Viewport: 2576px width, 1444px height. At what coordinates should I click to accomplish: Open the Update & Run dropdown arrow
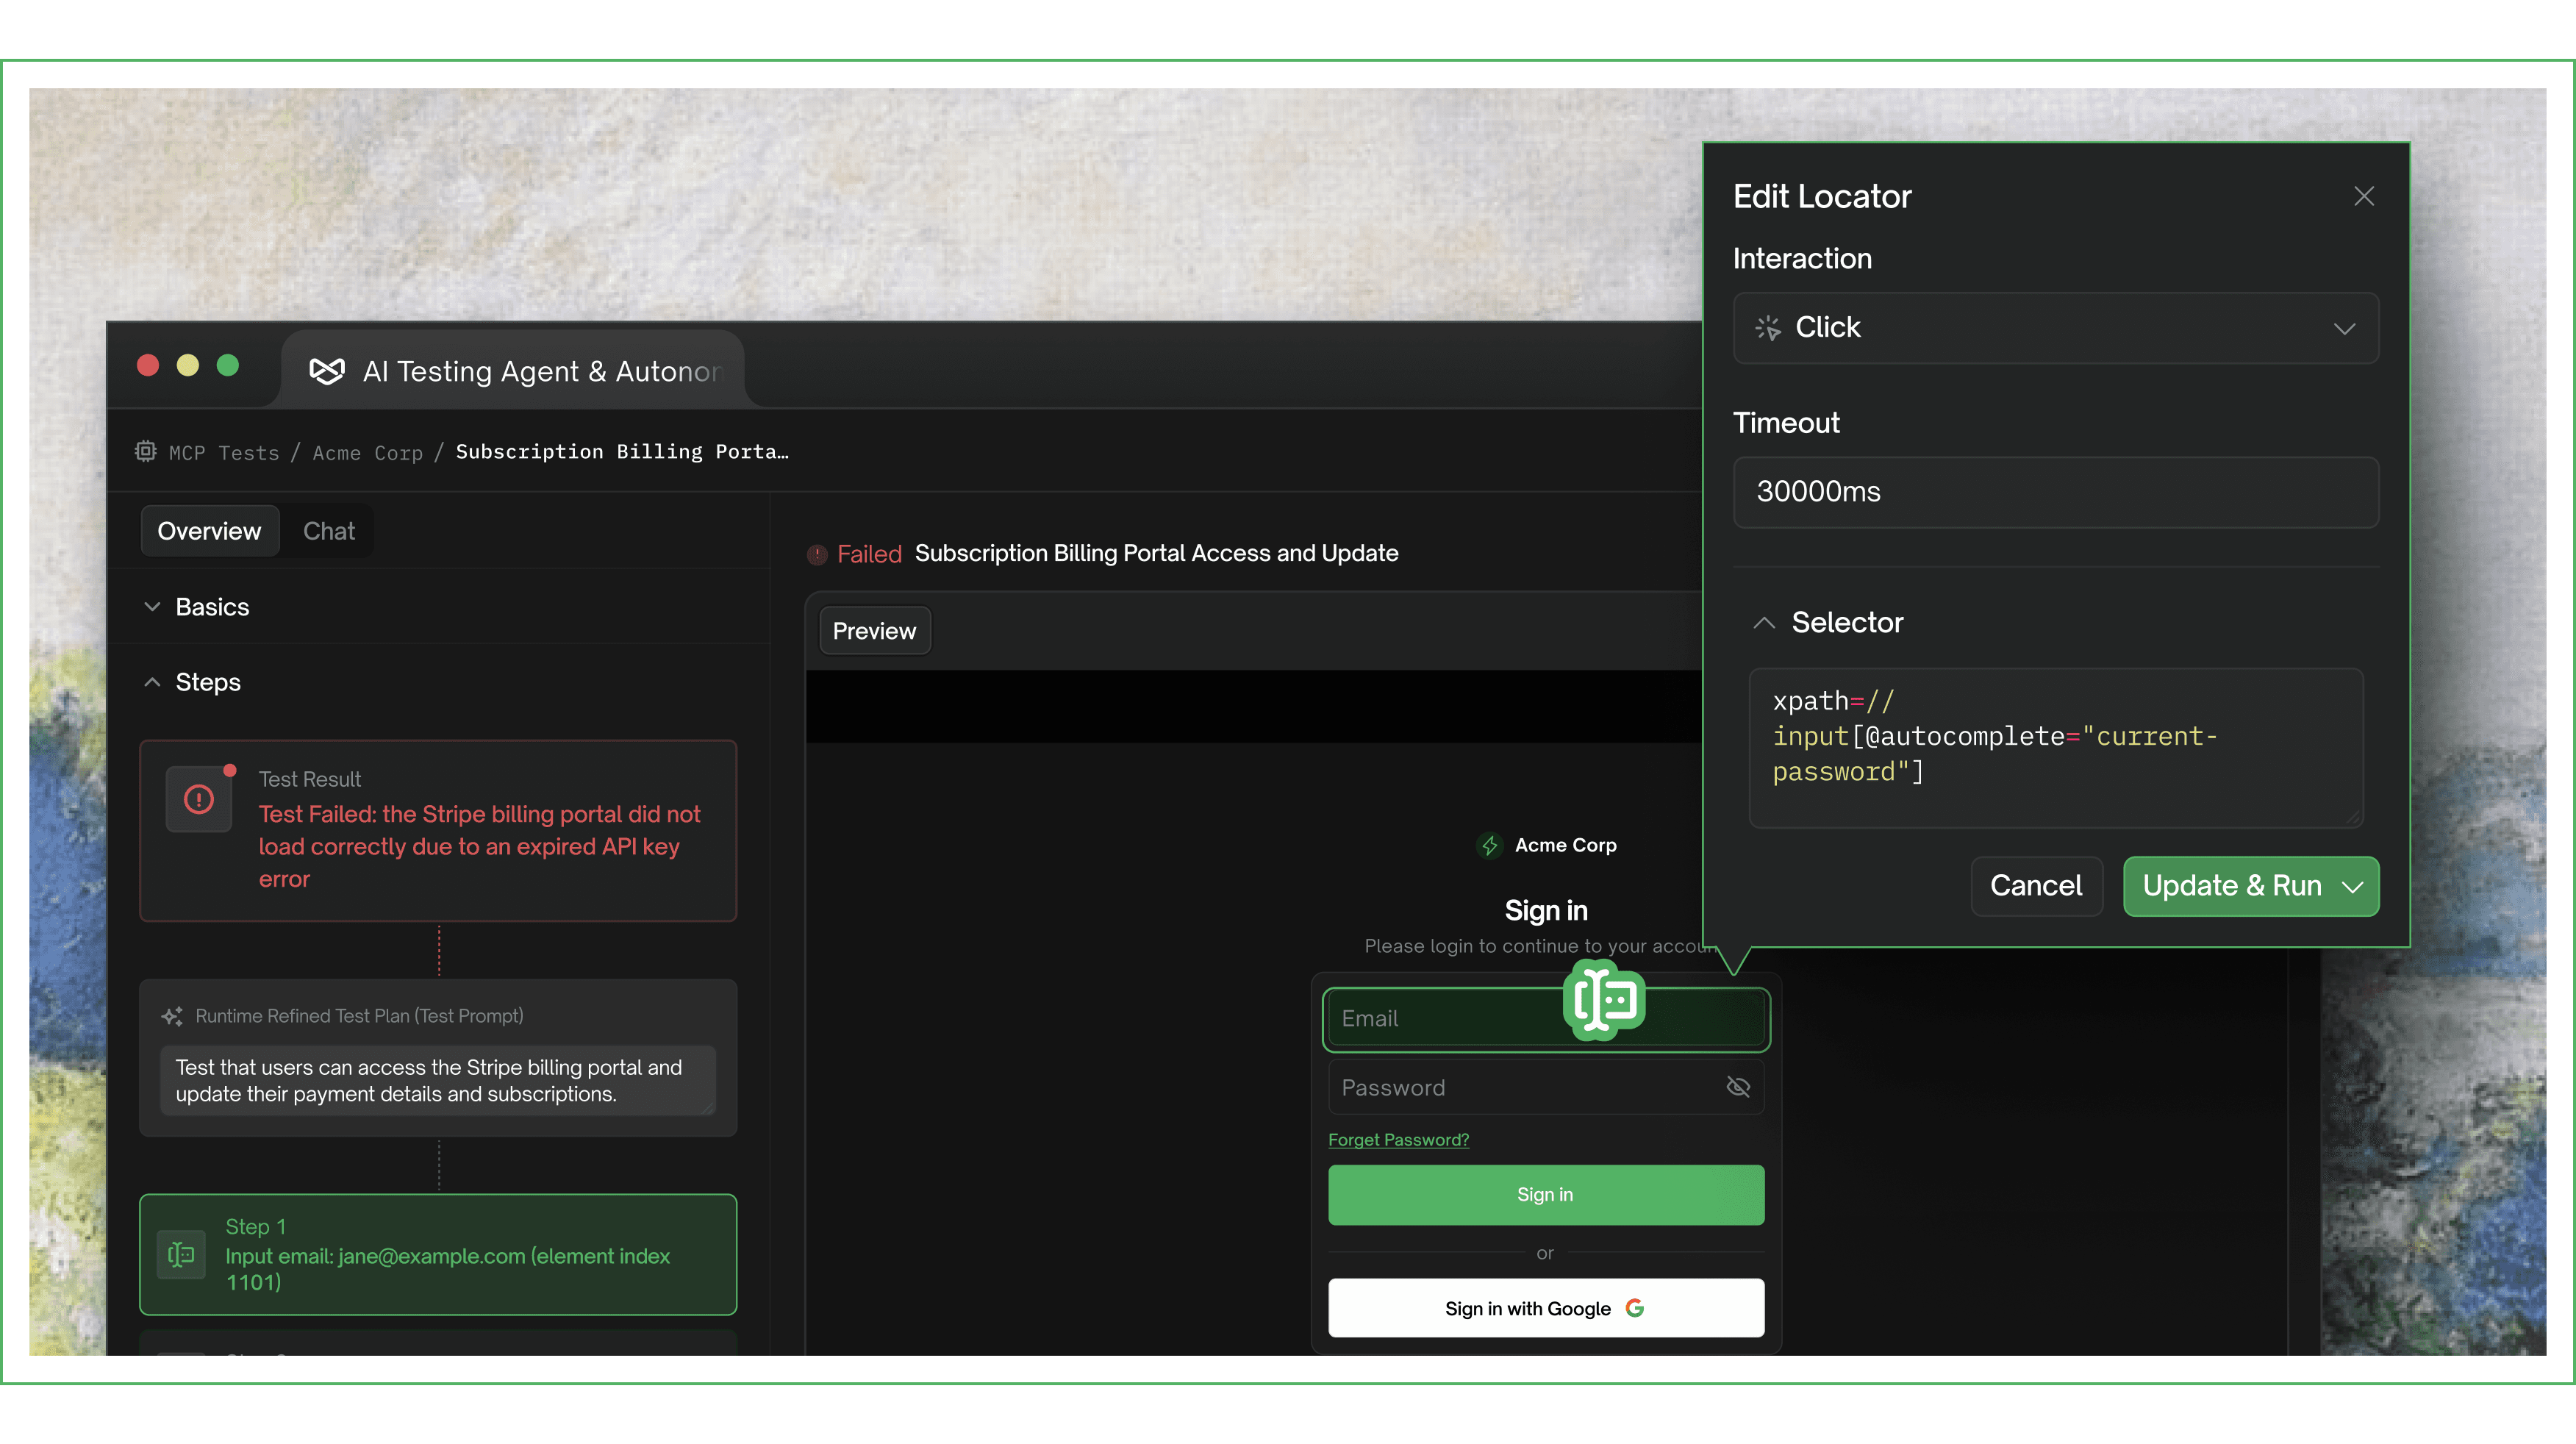tap(2352, 887)
